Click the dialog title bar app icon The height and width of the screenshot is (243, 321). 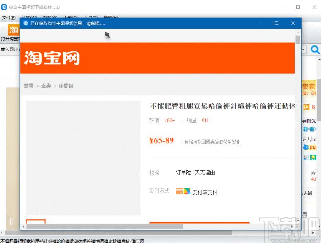pos(26,23)
